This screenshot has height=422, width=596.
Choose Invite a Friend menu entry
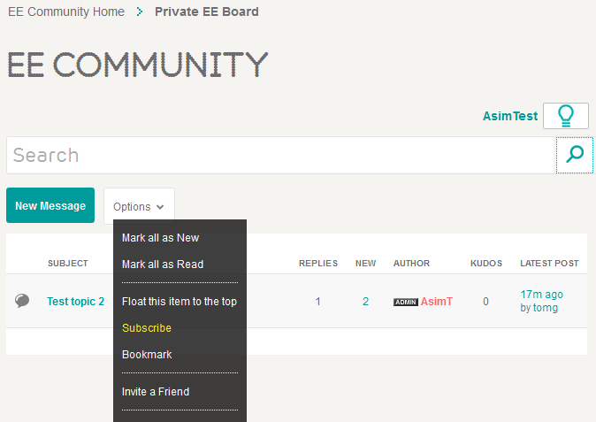(x=156, y=392)
